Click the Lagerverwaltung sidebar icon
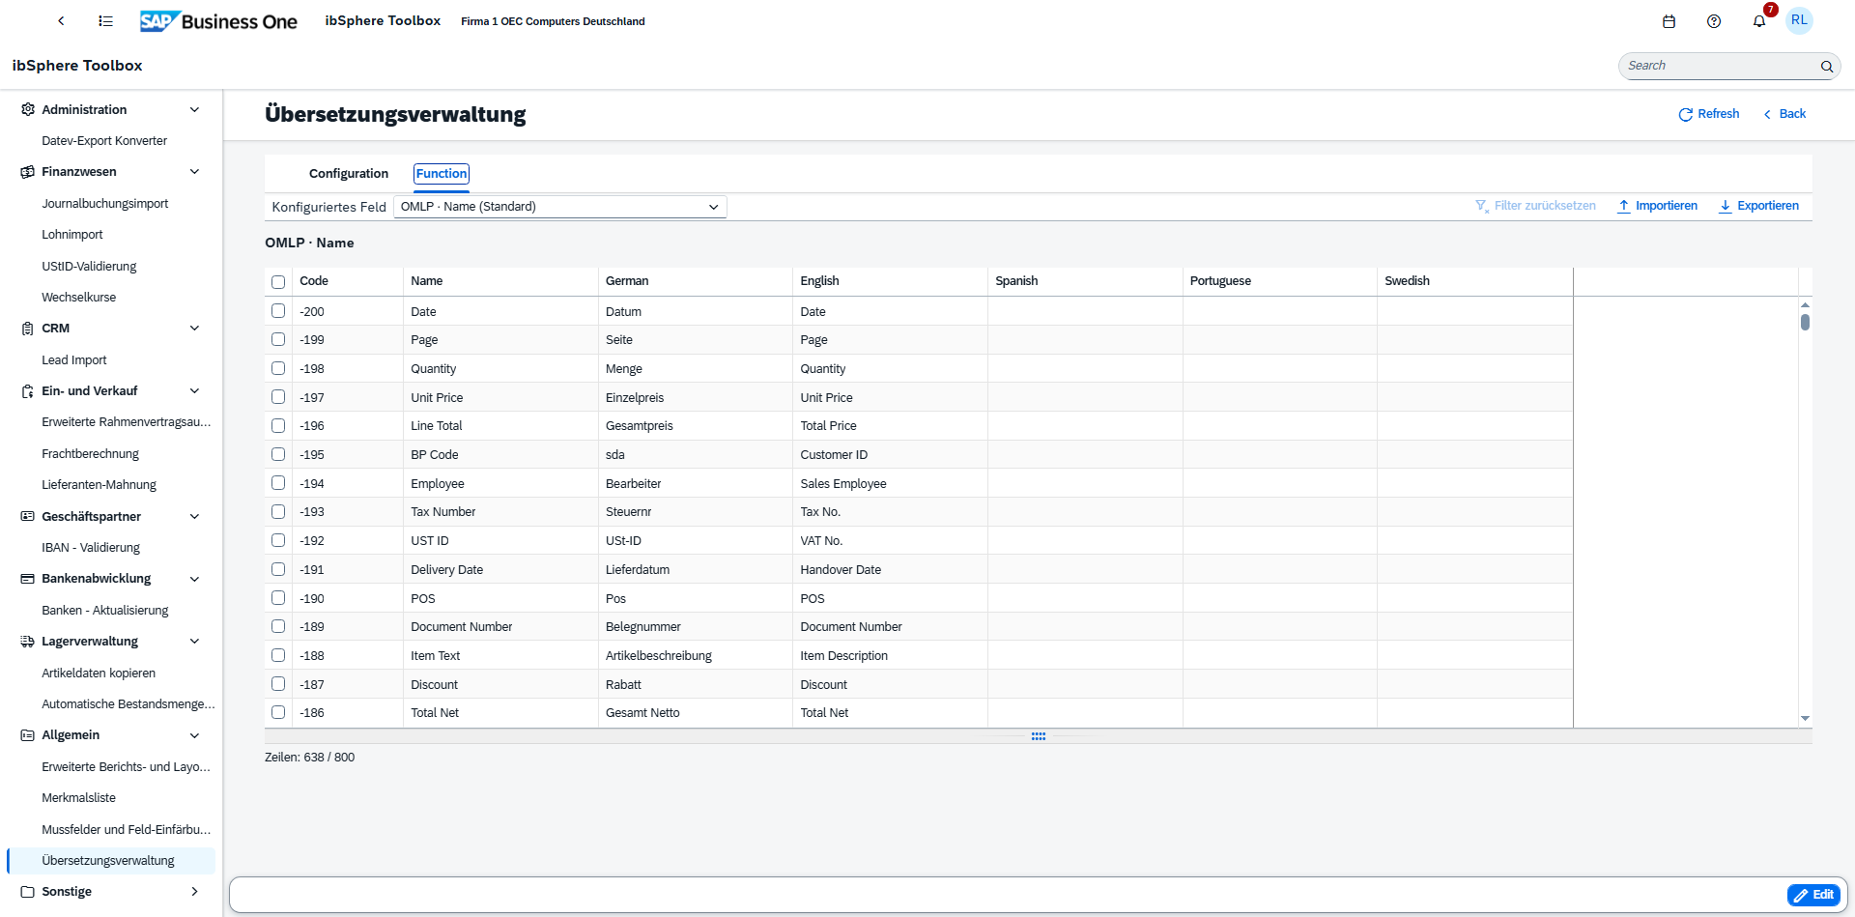This screenshot has height=917, width=1855. pyautogui.click(x=27, y=642)
